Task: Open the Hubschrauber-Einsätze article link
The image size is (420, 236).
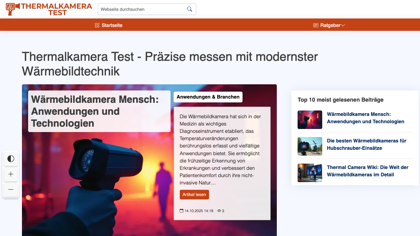Action: coord(365,145)
